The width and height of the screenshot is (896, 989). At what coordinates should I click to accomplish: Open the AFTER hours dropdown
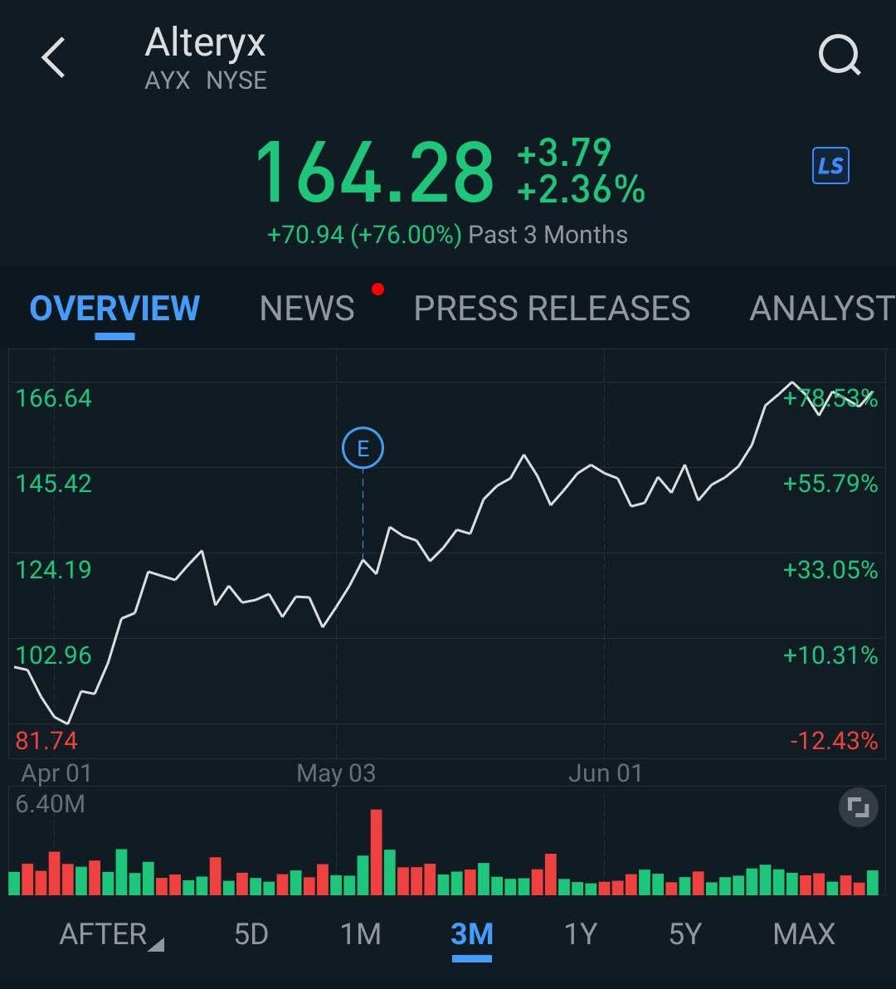point(112,934)
